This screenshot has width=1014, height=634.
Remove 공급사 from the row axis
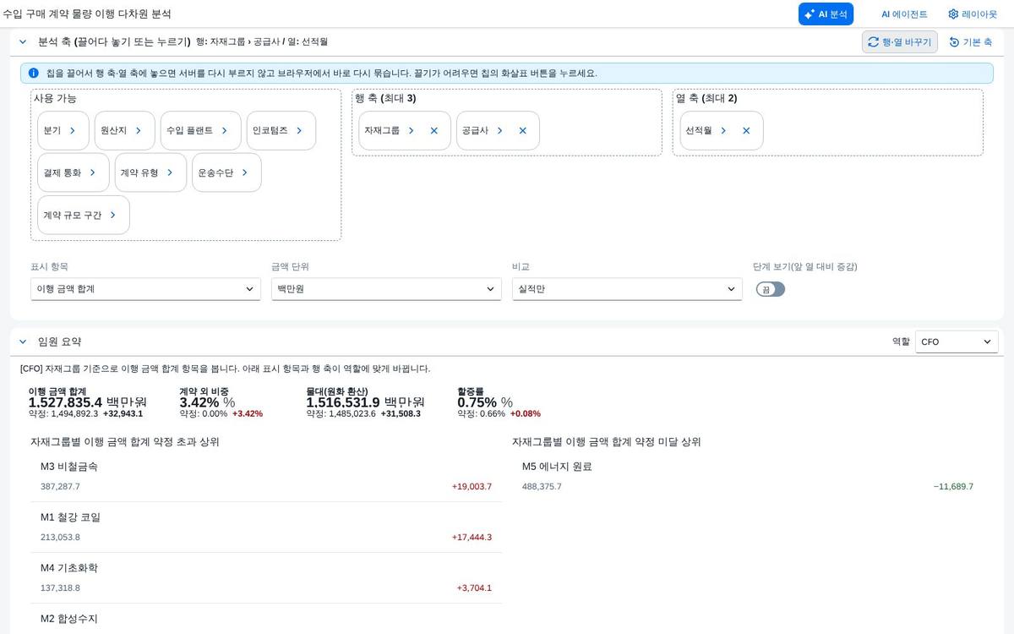click(x=522, y=131)
